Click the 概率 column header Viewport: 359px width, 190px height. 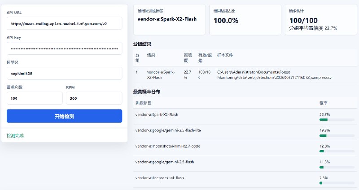(323, 103)
